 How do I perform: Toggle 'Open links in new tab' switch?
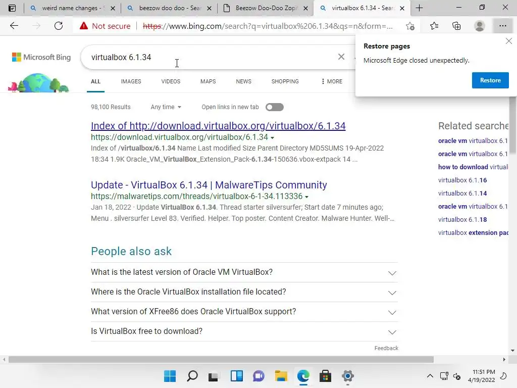tap(275, 107)
